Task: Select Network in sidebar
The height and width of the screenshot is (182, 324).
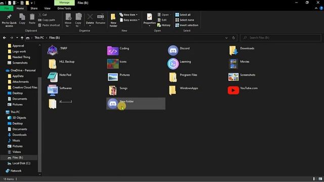Action: [x=14, y=171]
